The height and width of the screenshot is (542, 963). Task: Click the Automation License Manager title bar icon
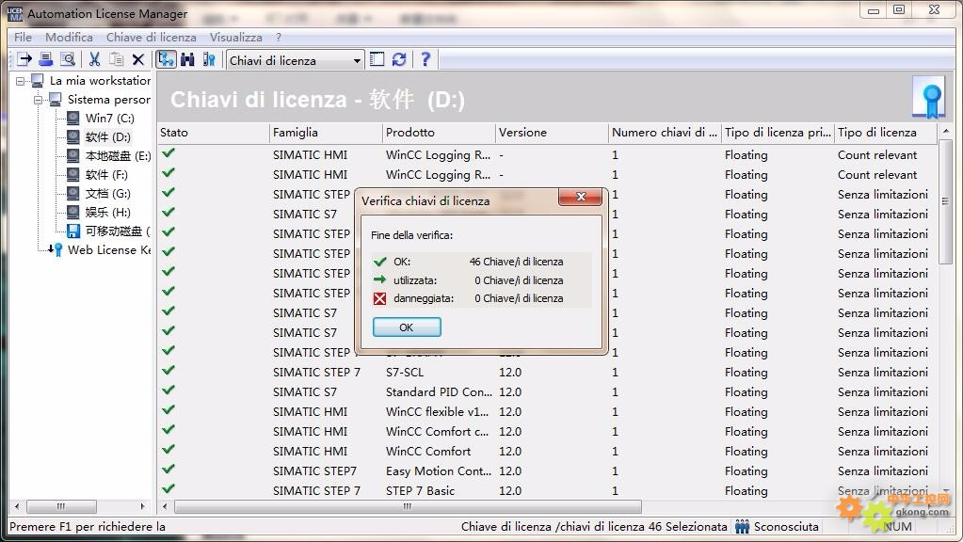click(15, 13)
